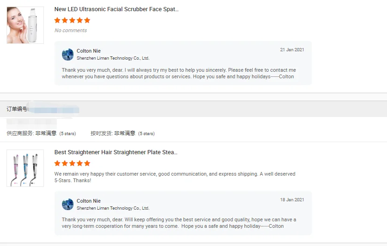This screenshot has height=246, width=387.
Task: Click the facial scrubber five-star rating
Action: point(72,20)
